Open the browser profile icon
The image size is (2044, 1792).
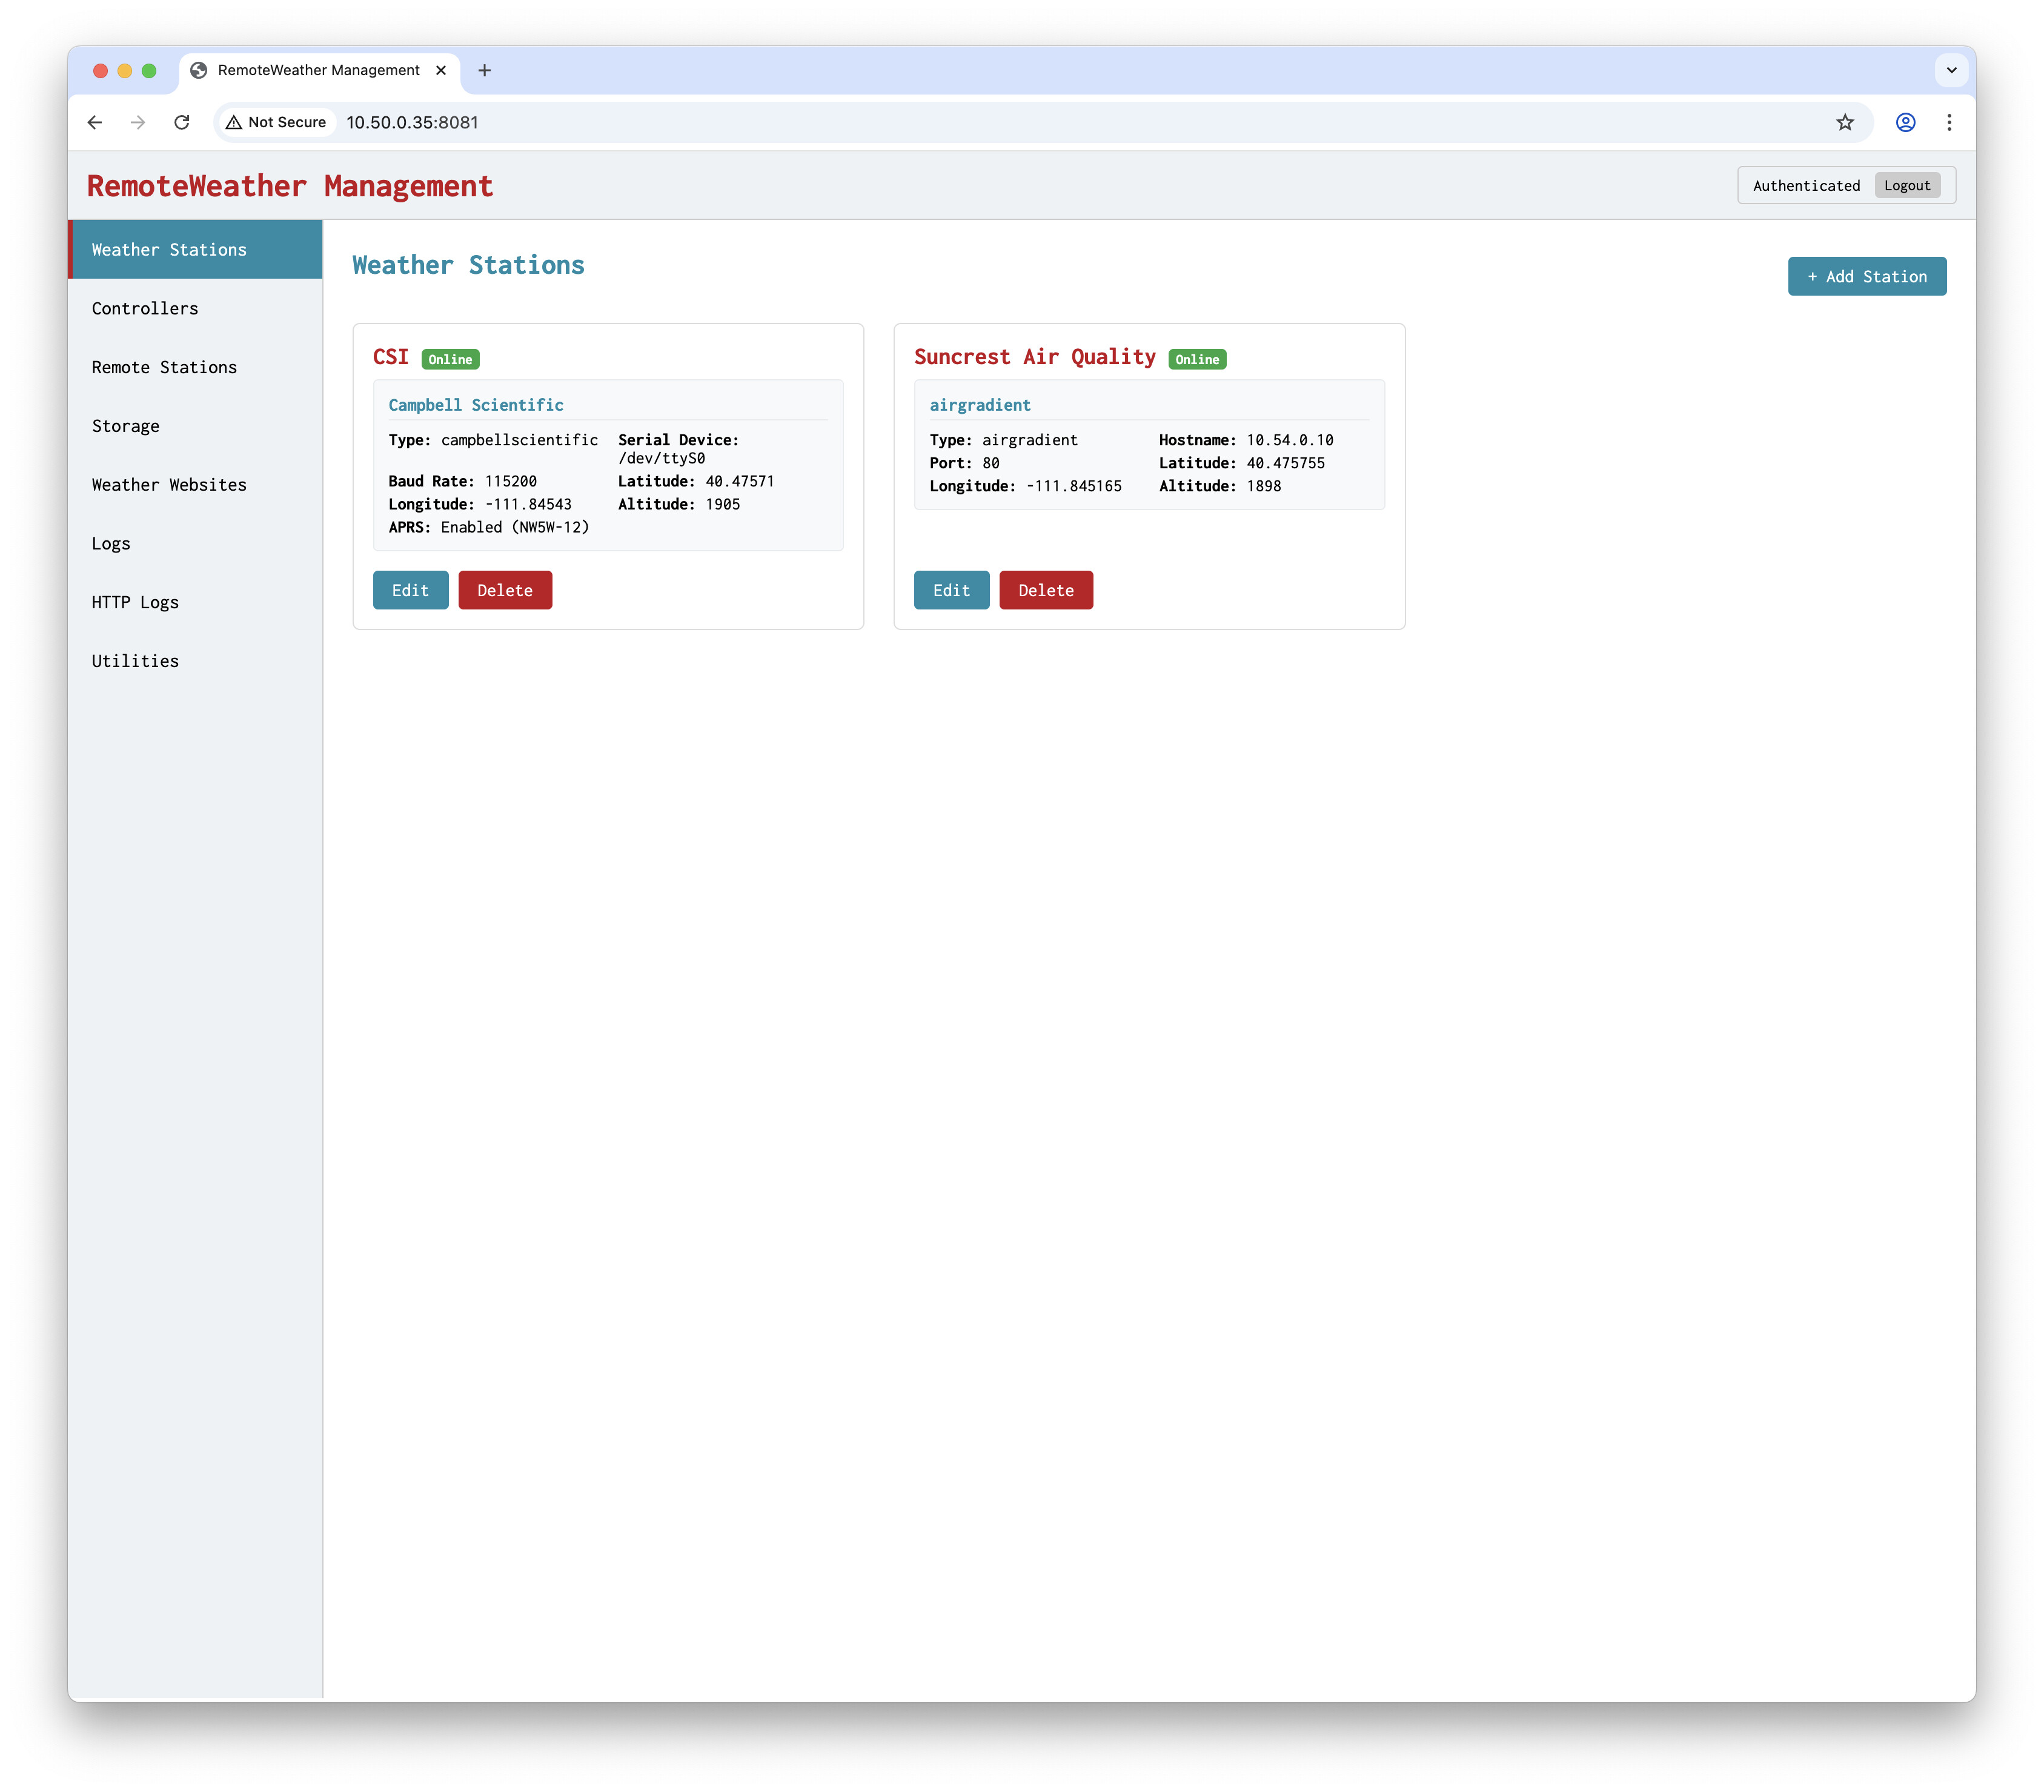tap(1905, 122)
